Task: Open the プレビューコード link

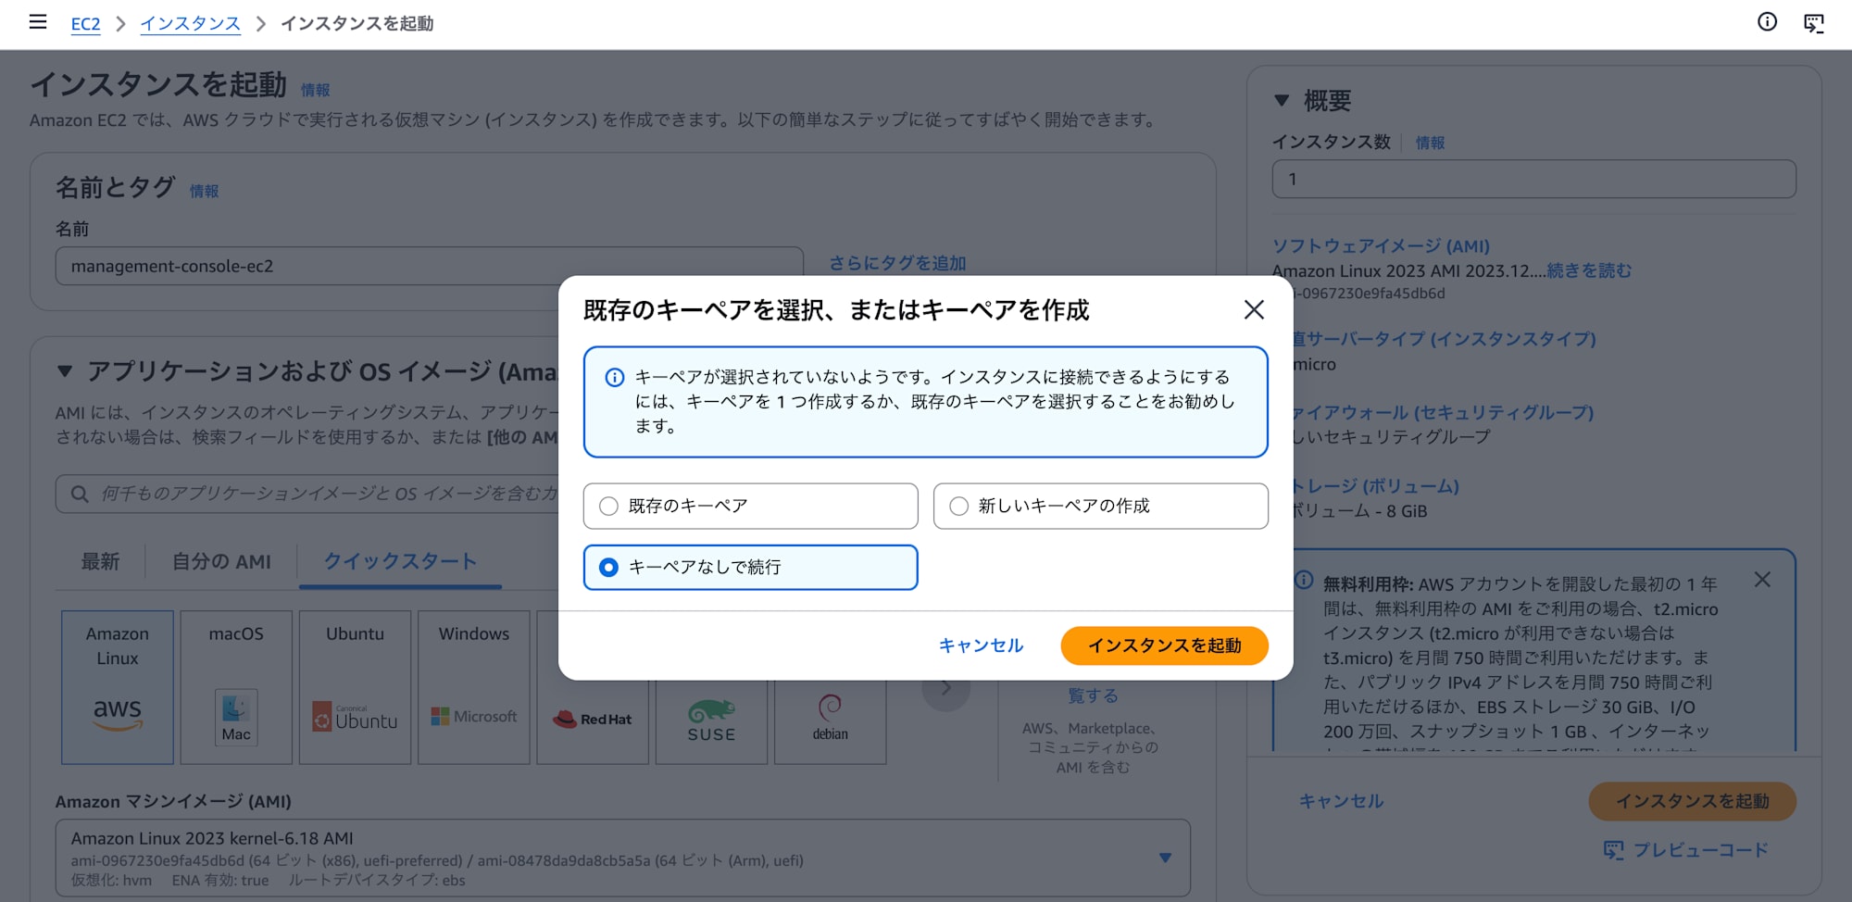Action: (1686, 850)
